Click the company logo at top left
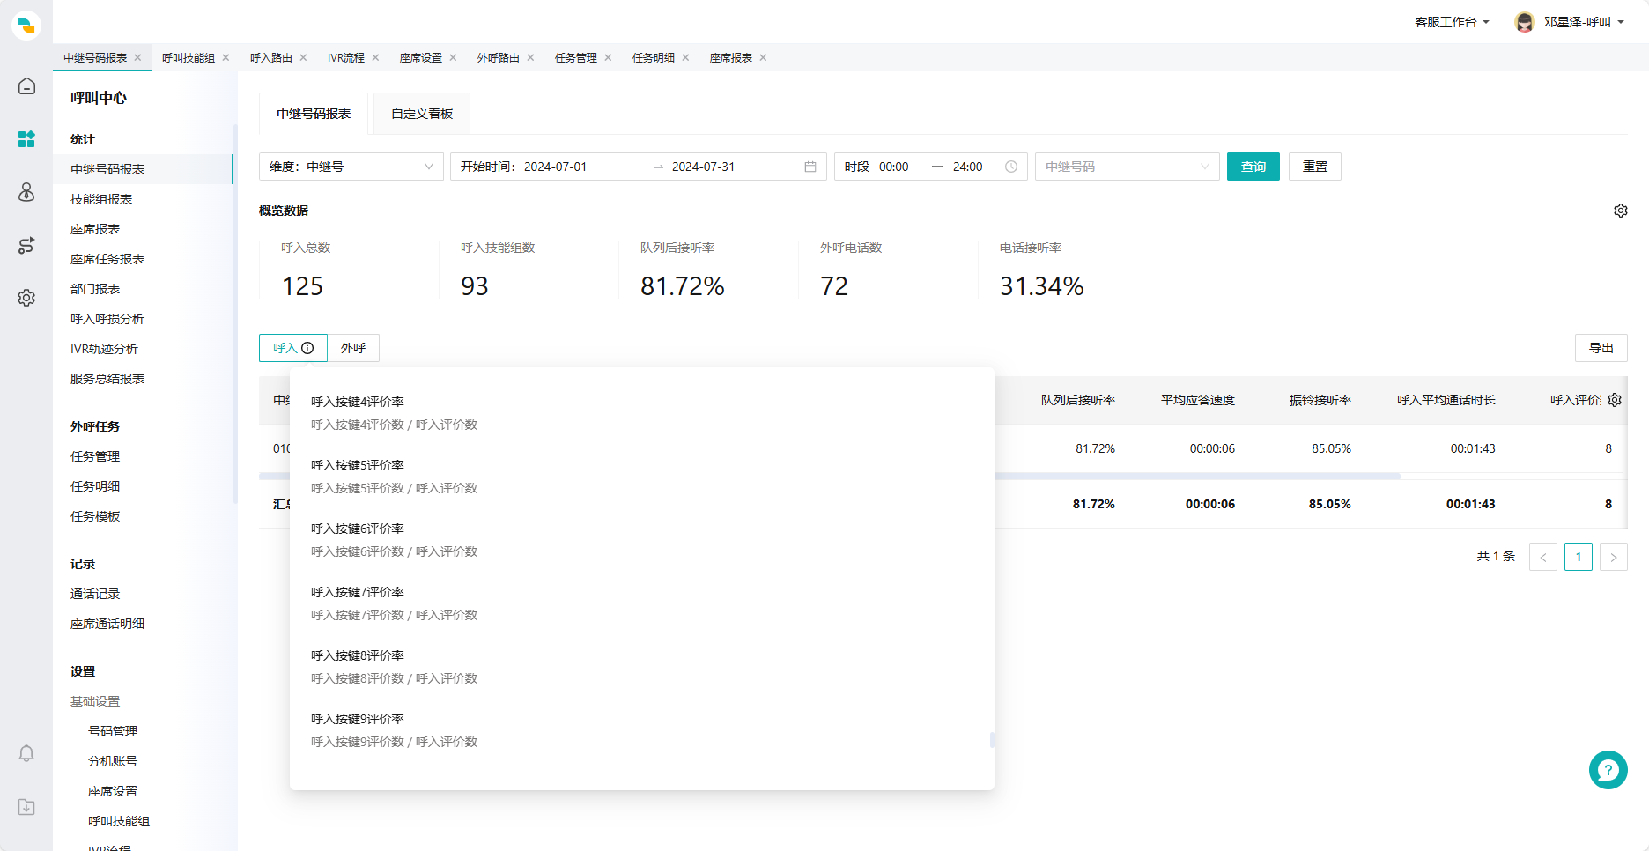The width and height of the screenshot is (1649, 851). [x=26, y=25]
